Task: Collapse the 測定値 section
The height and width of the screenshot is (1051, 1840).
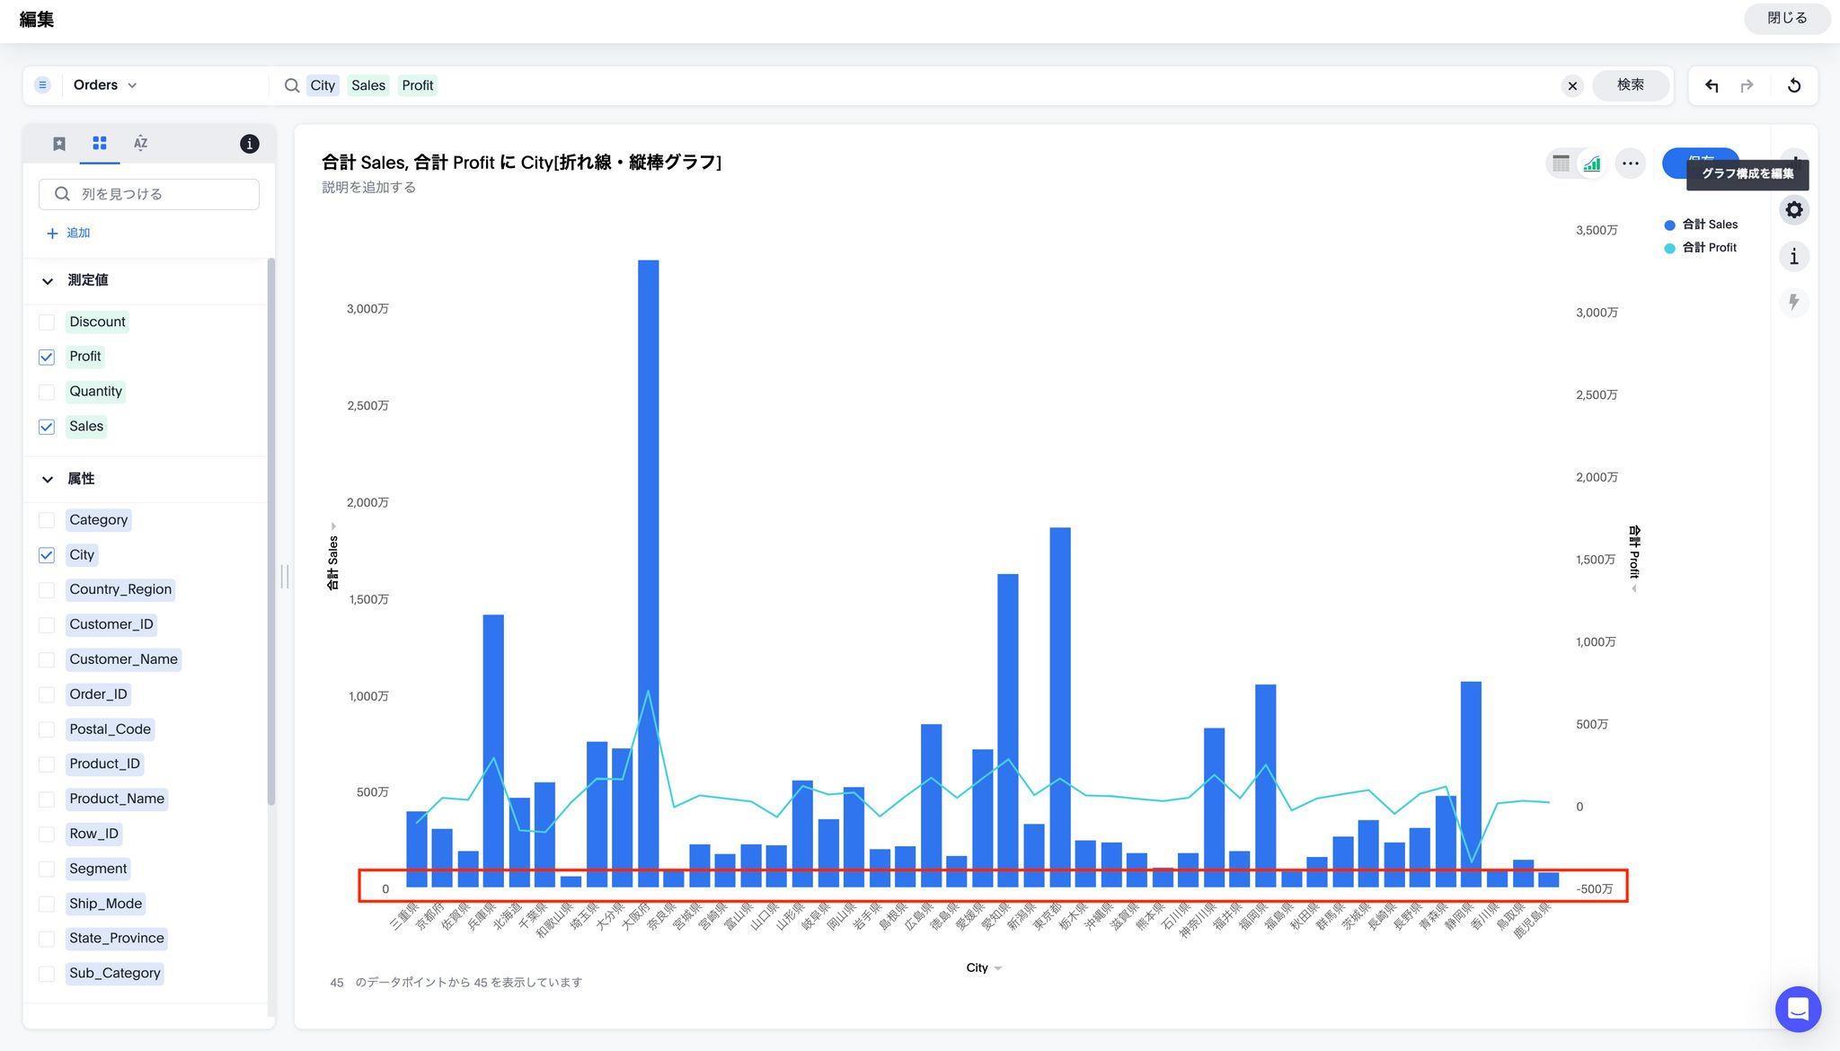Action: (x=48, y=281)
